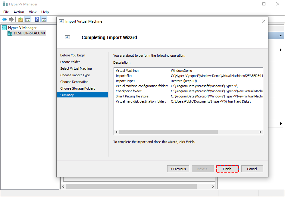
Task: Click the Import Type: label
Action: (125, 81)
